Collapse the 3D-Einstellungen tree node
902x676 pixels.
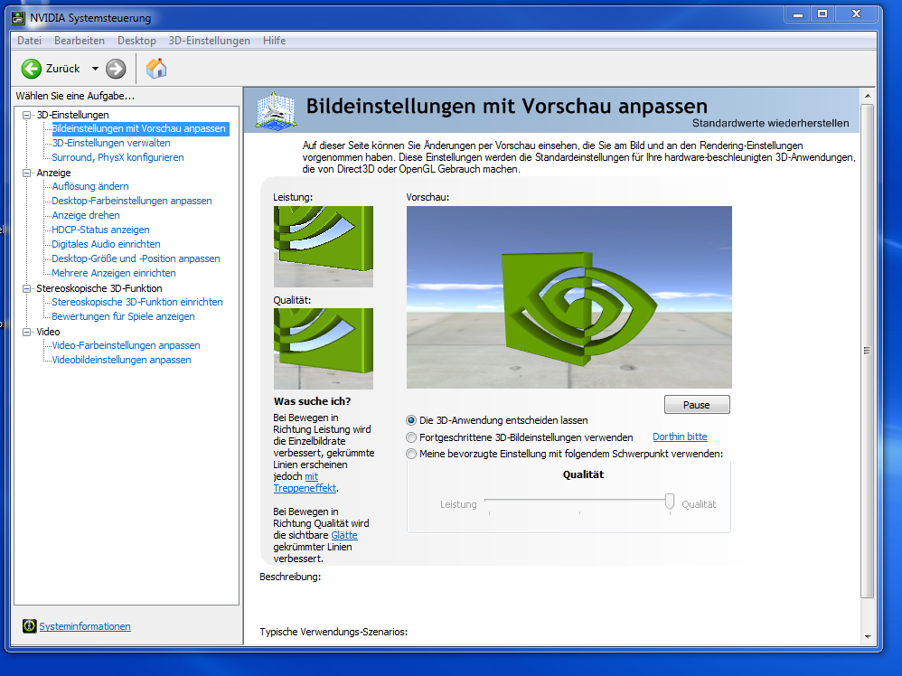tap(26, 115)
